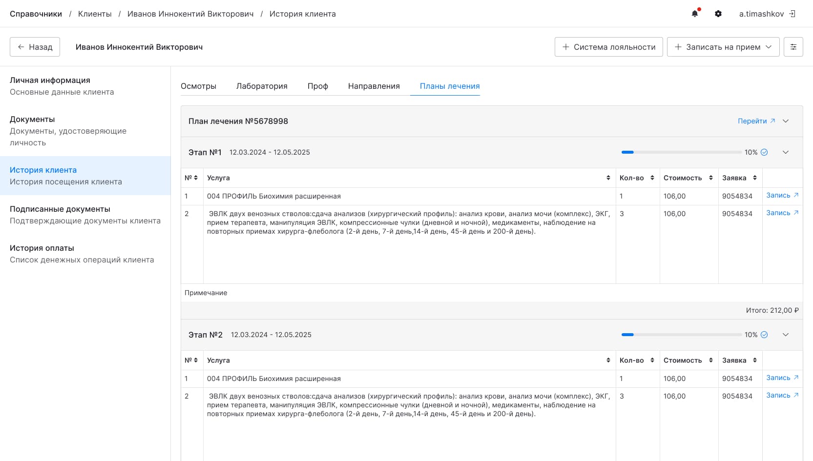813x461 pixels.
Task: Click the Этап №2 progress bar
Action: click(680, 335)
